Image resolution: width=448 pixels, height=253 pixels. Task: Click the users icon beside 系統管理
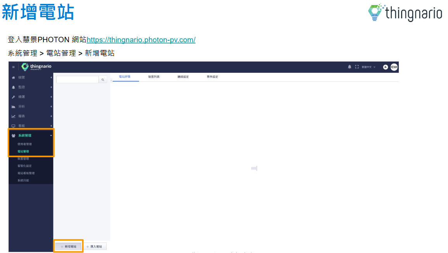(14, 136)
